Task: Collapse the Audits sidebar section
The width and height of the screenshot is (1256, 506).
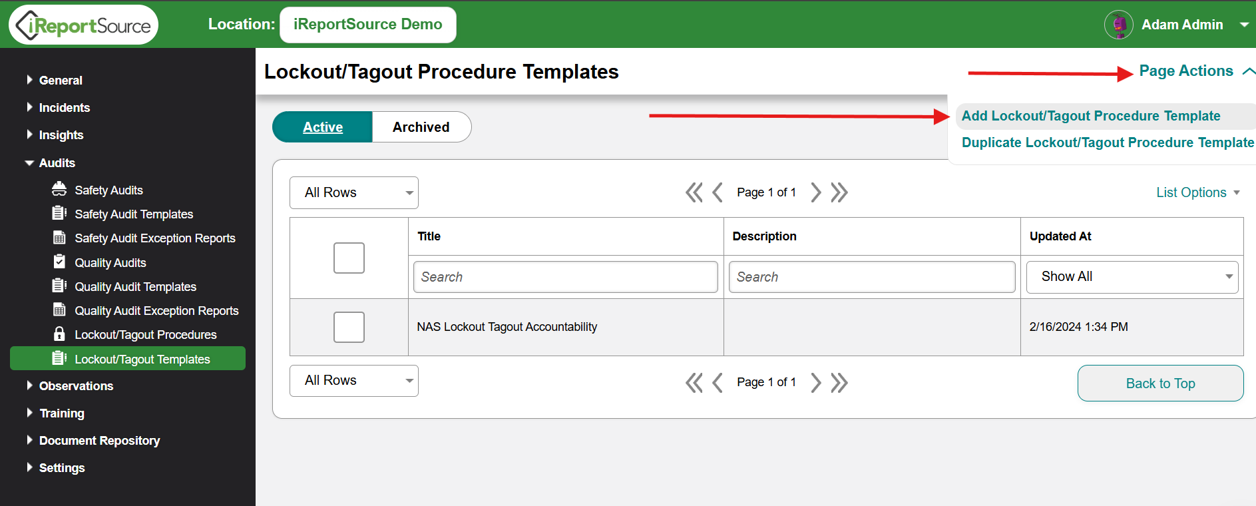Action: 29,162
